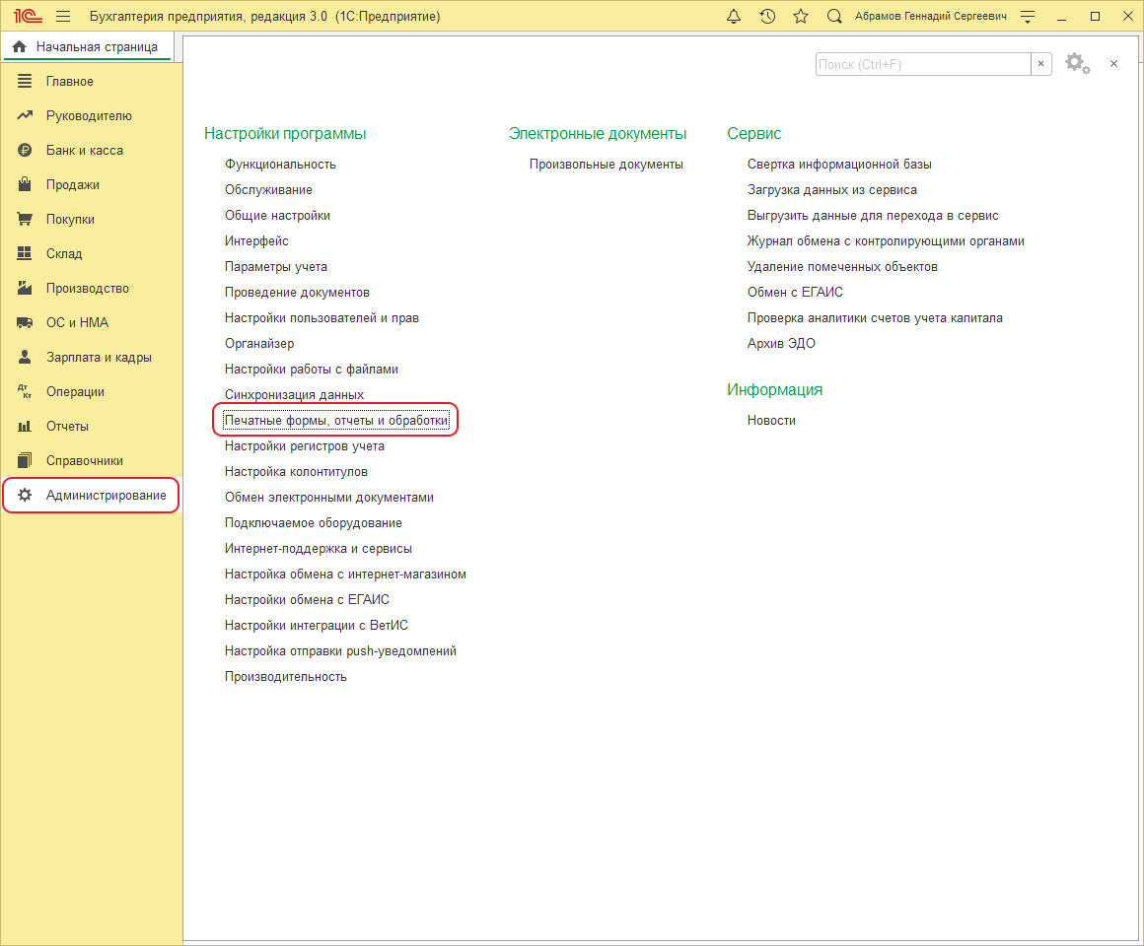Open Настройки регистров учета
Viewport: 1144px width, 946px height.
304,446
